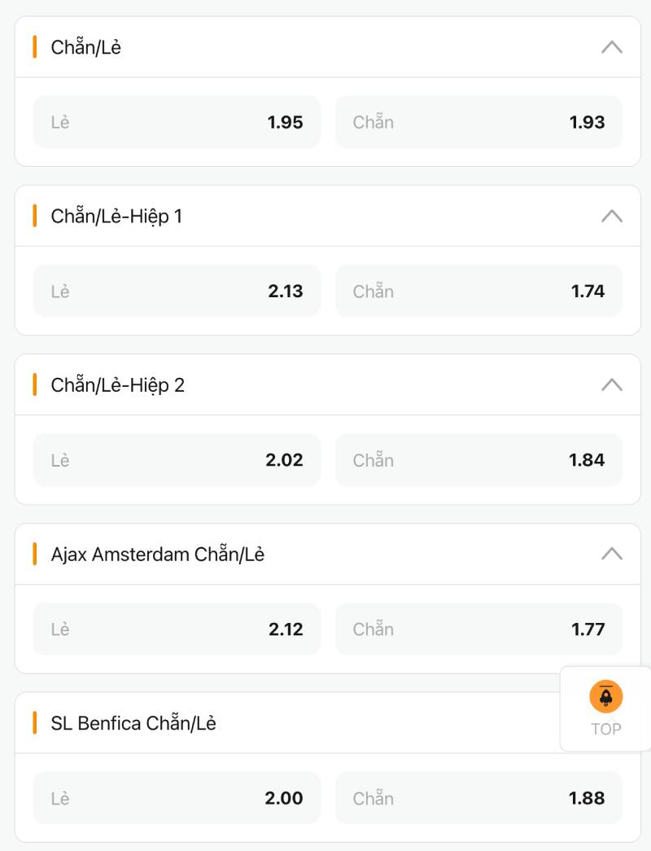Click the SL Benfica Chẵn/Lẻ title

tap(133, 723)
